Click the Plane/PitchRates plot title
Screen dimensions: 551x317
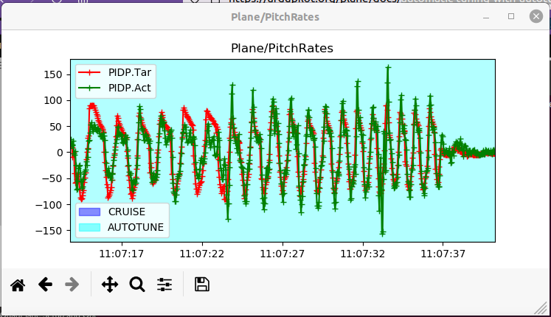coord(282,48)
